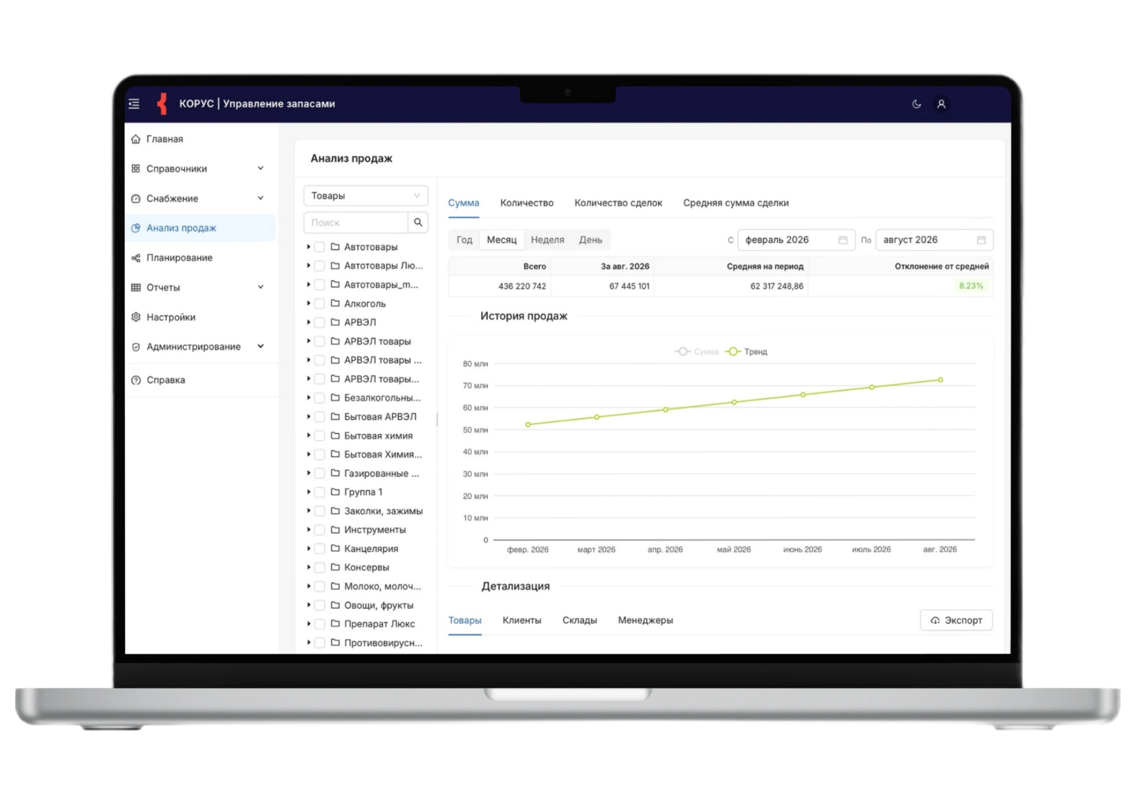Open the Товары dropdown

tap(366, 195)
